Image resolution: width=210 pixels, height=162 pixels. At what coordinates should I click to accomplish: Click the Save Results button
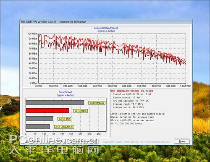pos(33,141)
